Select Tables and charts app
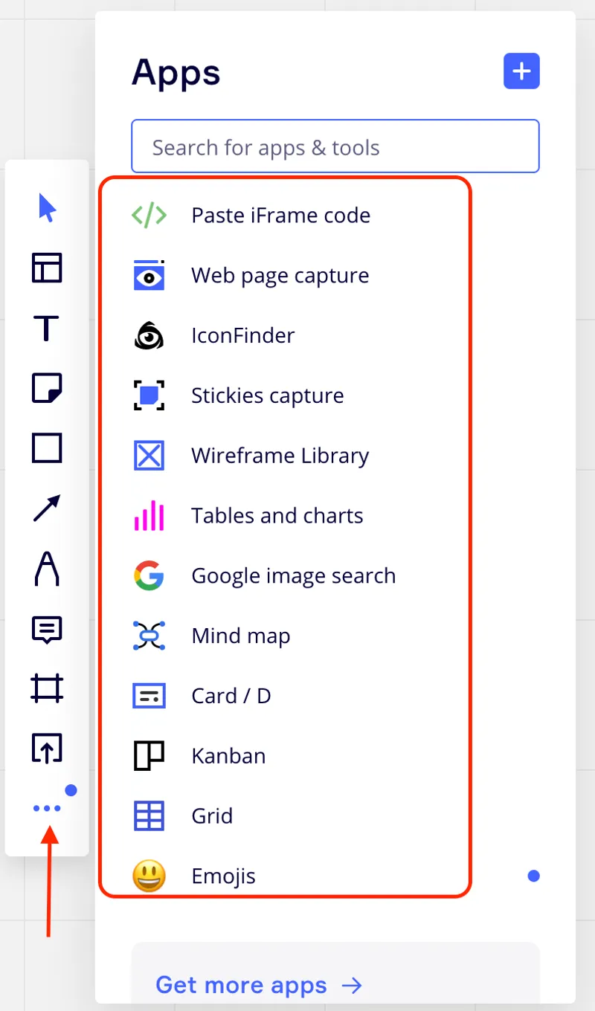 coord(277,516)
